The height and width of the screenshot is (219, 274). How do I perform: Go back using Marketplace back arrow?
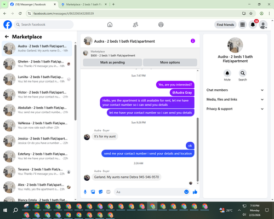pos(7,37)
